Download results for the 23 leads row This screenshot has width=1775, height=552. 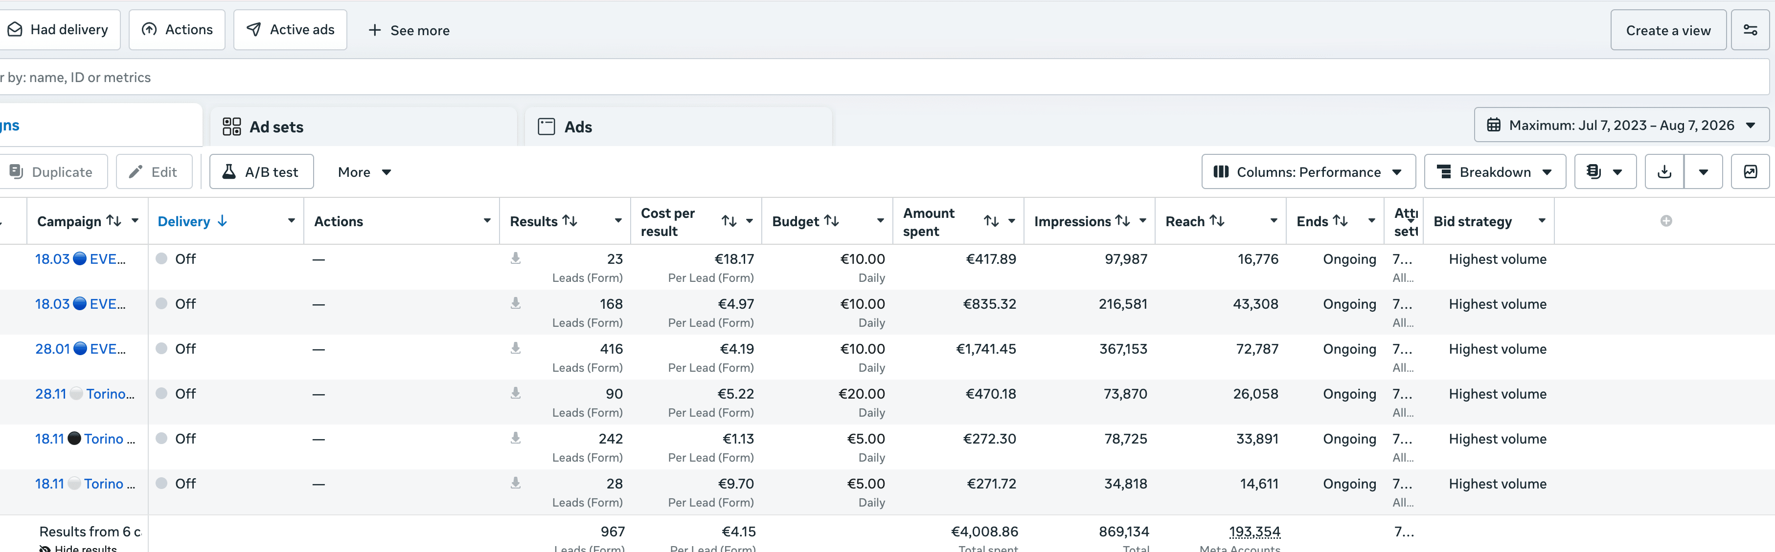pyautogui.click(x=515, y=258)
